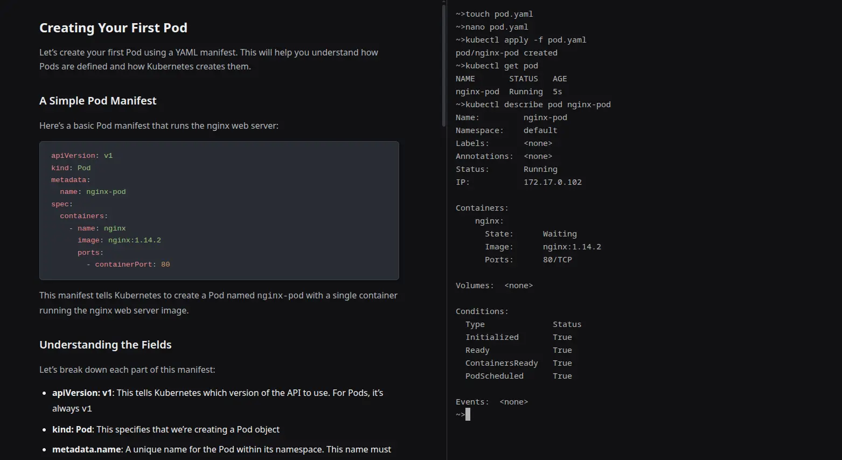842x460 pixels.
Task: Click the 'nano pod.yaml' terminal command
Action: [497, 27]
